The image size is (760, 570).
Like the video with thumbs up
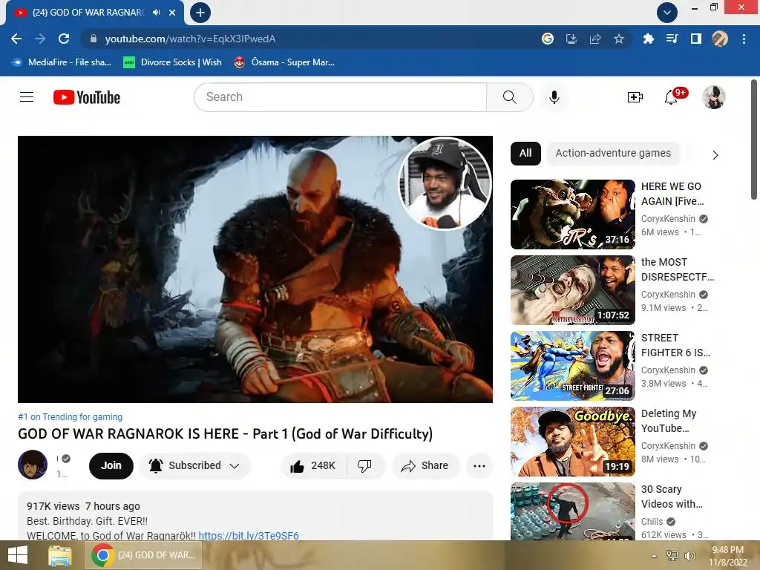(313, 466)
